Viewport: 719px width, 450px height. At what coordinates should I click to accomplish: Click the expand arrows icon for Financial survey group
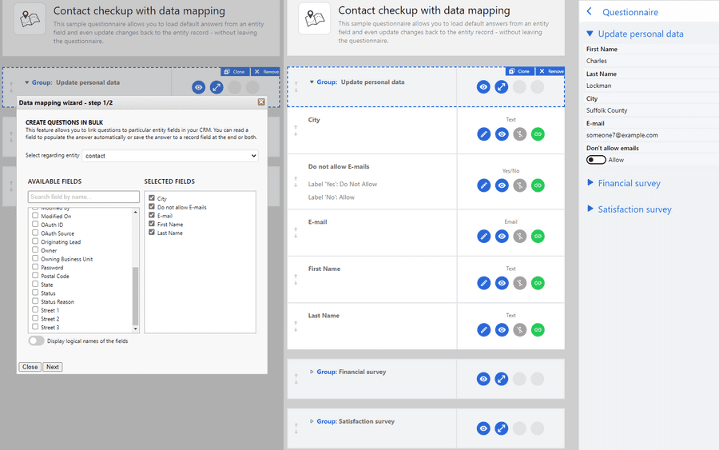[x=501, y=379]
